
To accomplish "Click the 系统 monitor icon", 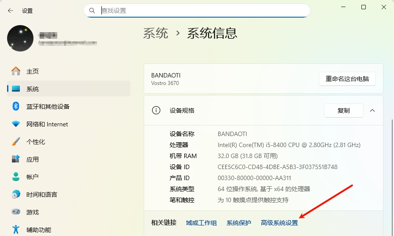I will (x=16, y=88).
